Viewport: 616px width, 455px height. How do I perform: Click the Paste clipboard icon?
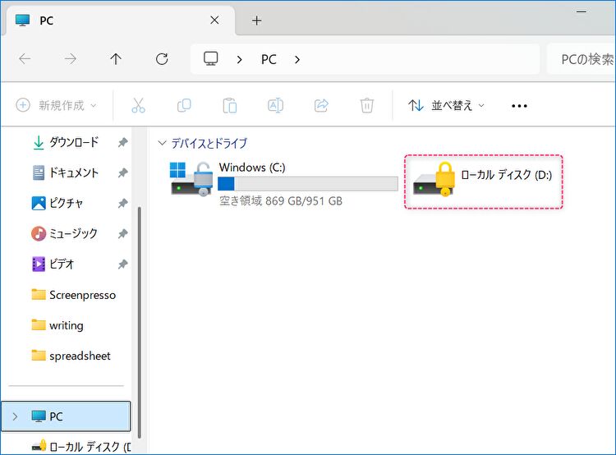click(x=230, y=105)
